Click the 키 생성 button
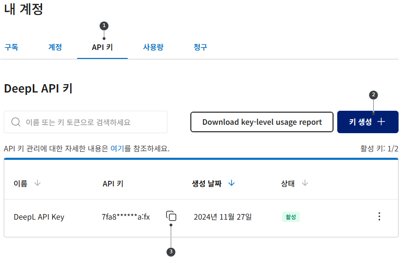The height and width of the screenshot is (257, 399). (x=368, y=122)
